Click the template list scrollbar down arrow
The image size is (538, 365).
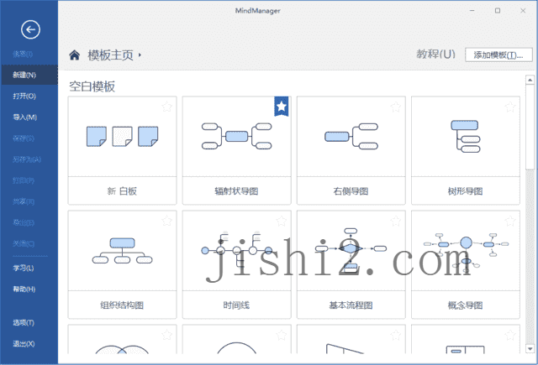coord(530,349)
